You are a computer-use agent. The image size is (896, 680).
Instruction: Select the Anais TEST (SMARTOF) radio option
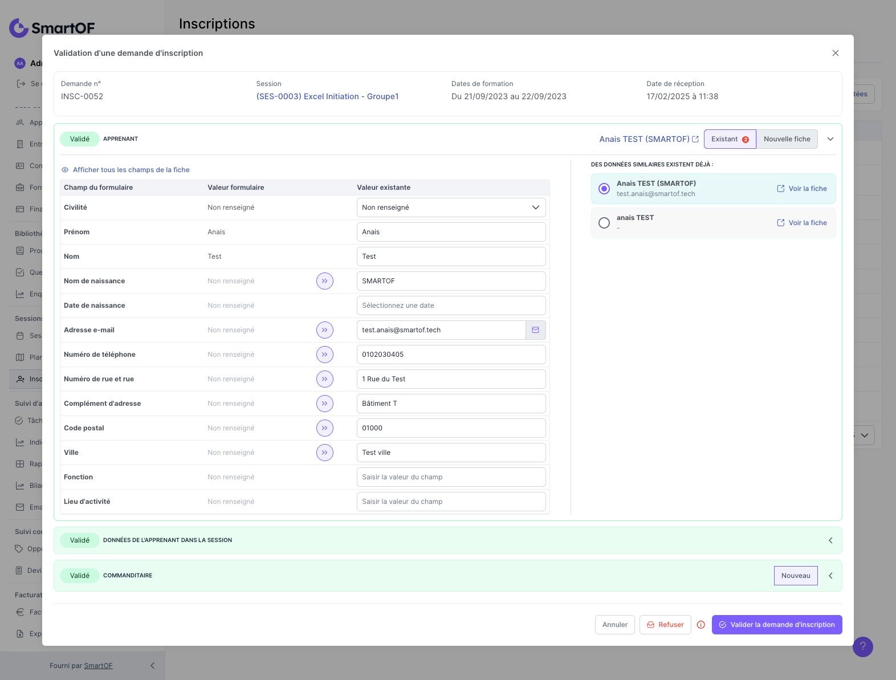click(x=604, y=189)
